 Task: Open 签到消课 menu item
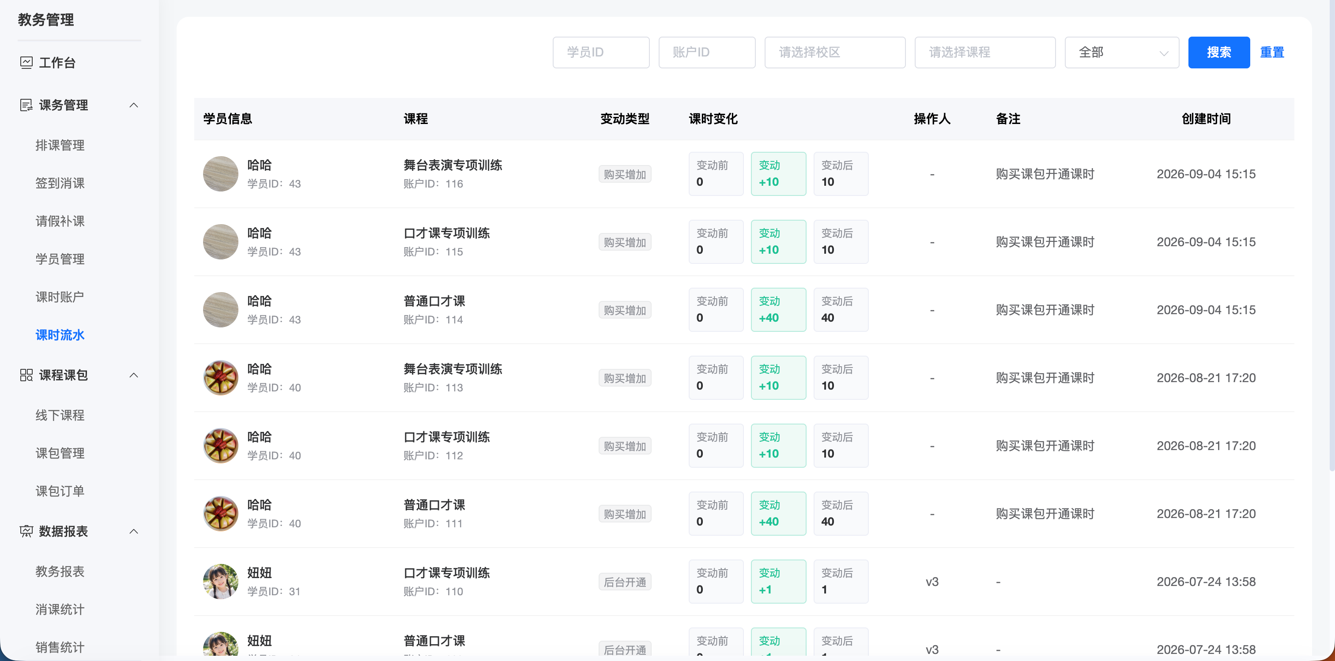60,183
